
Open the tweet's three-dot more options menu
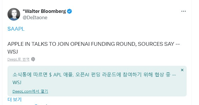tap(183, 11)
